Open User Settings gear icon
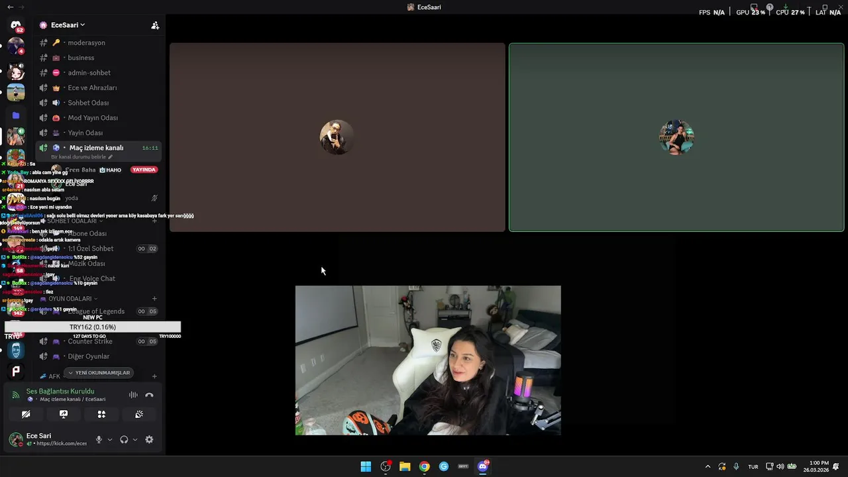Viewport: 848px width, 477px height. (x=149, y=439)
